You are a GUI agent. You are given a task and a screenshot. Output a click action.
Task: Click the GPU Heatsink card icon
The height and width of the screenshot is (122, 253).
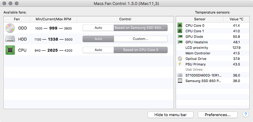(180, 42)
